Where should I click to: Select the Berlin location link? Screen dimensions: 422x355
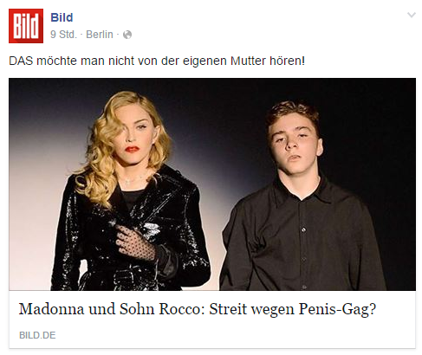click(100, 35)
